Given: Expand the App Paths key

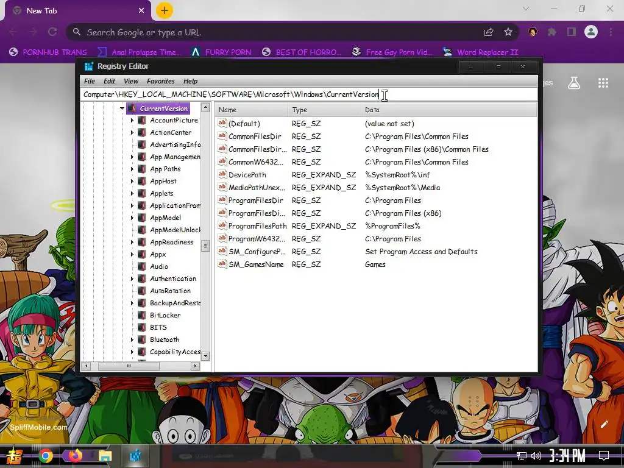Looking at the screenshot, I should point(132,169).
